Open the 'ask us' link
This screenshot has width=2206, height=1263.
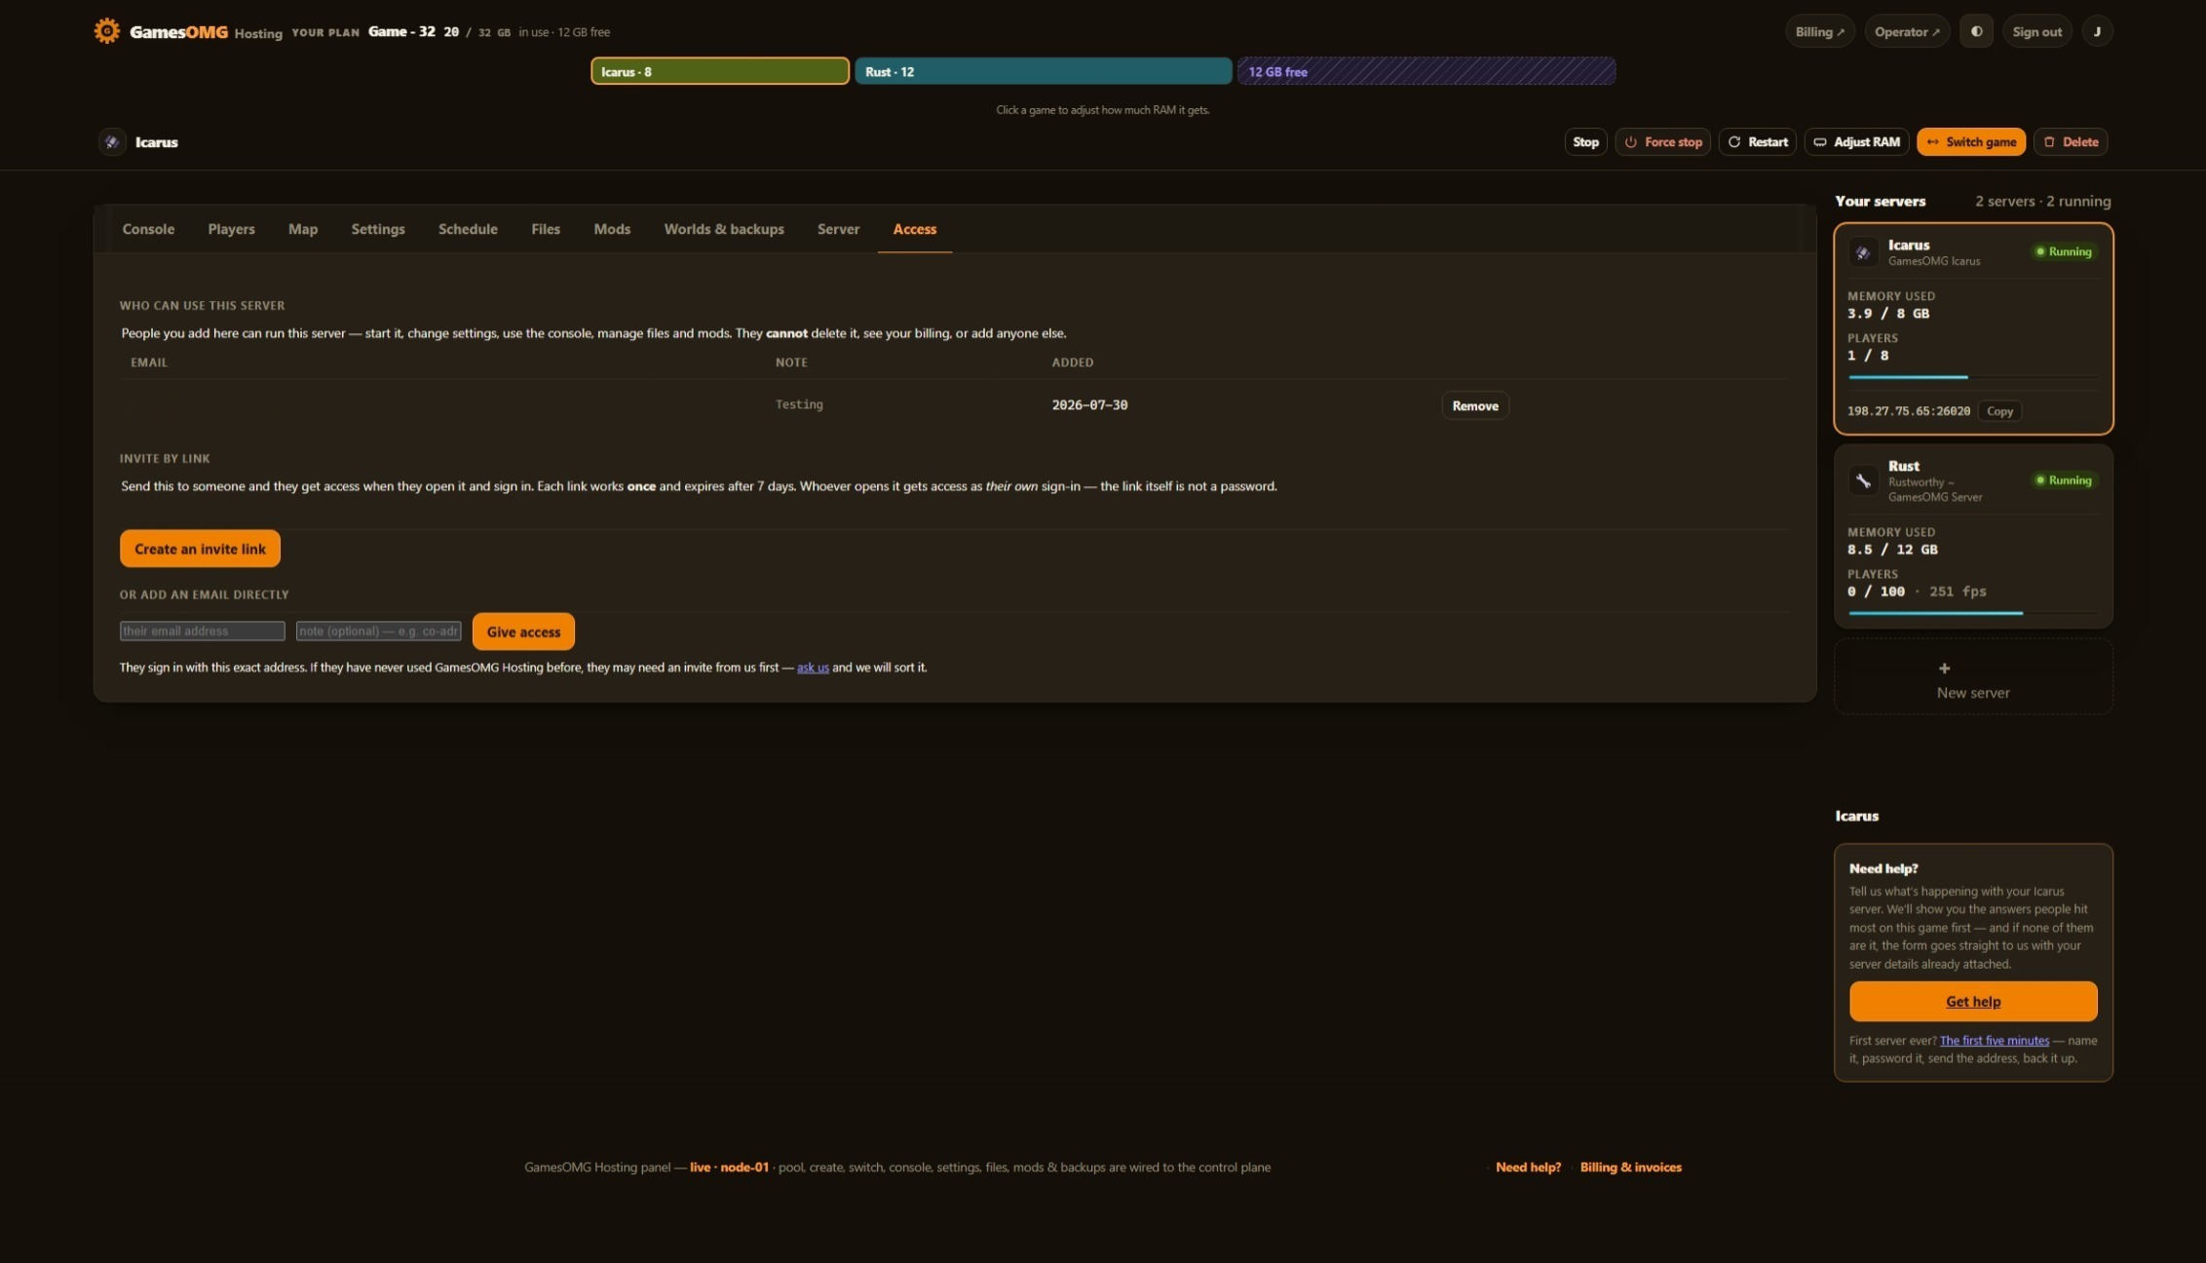pos(813,668)
